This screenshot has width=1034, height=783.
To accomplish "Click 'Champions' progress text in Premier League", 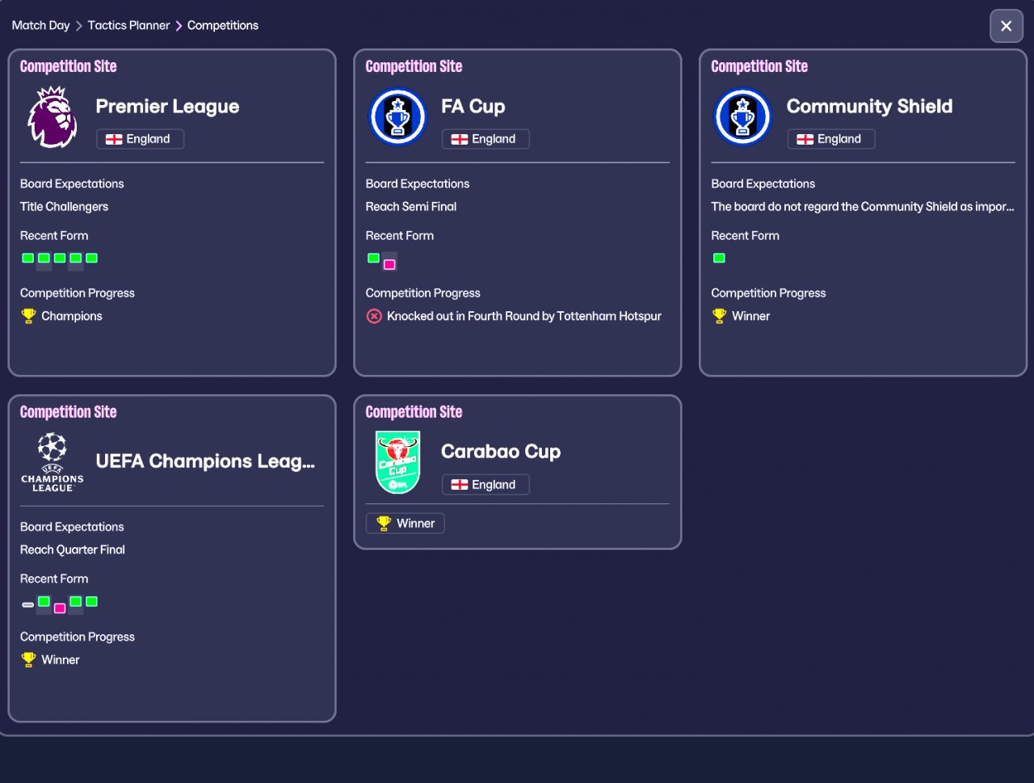I will pos(72,316).
